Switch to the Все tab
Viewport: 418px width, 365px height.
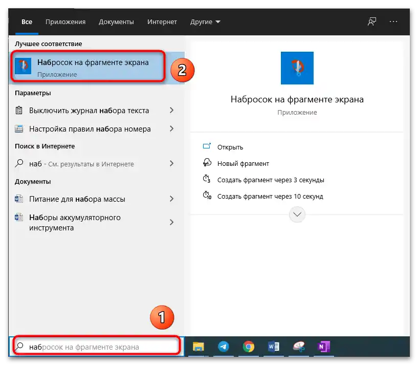(27, 22)
